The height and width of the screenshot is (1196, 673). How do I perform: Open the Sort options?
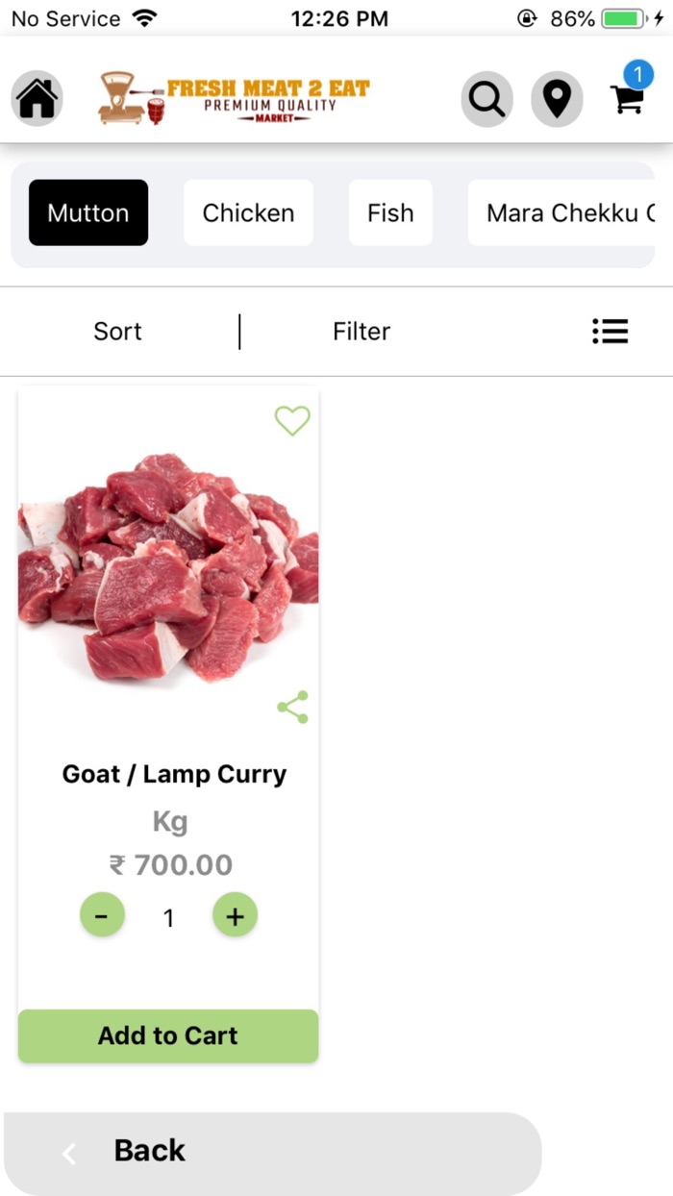click(x=117, y=331)
